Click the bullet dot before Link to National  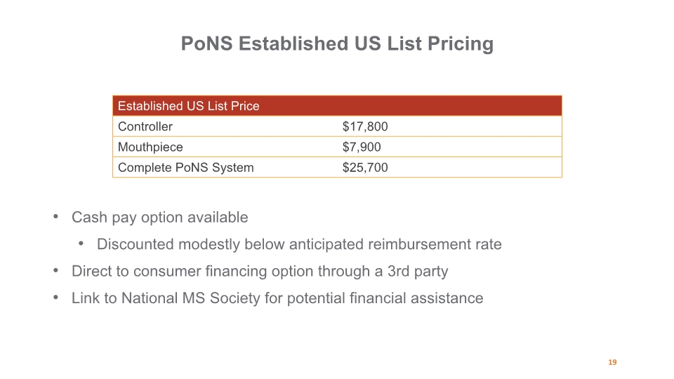(55, 298)
